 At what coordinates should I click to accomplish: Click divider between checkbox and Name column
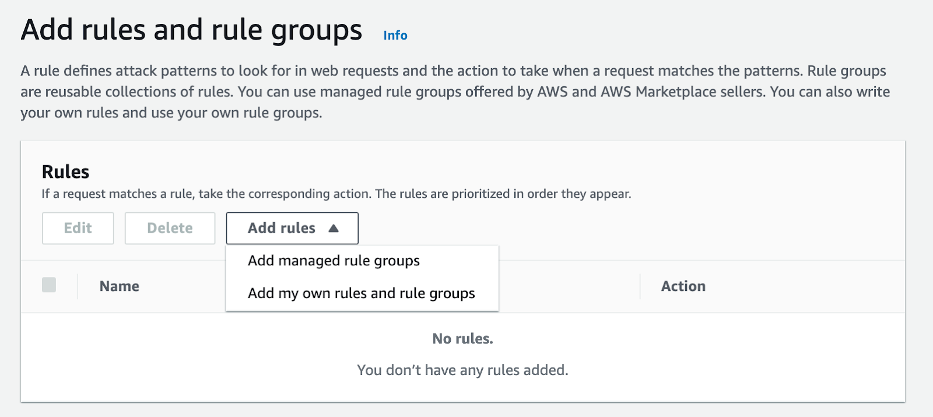[x=78, y=286]
